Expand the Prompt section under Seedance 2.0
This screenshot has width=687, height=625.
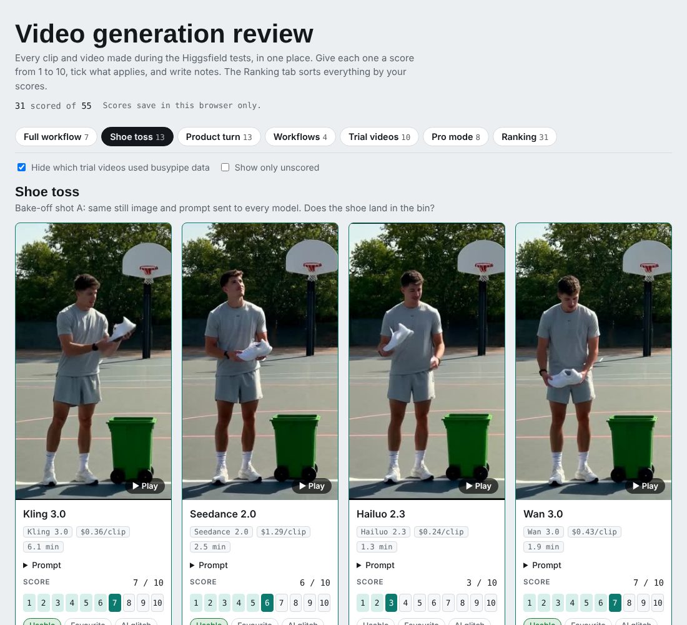tap(209, 565)
